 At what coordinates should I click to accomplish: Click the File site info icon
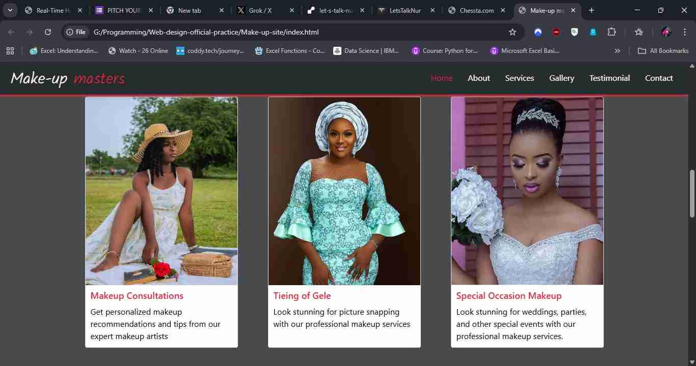coord(76,32)
